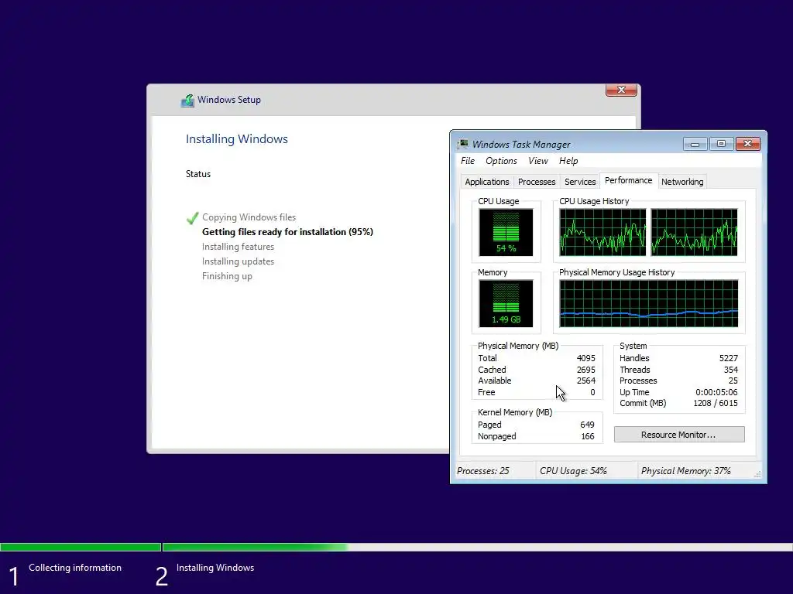Image resolution: width=793 pixels, height=594 pixels.
Task: Click the Free memory value 0
Action: 592,392
